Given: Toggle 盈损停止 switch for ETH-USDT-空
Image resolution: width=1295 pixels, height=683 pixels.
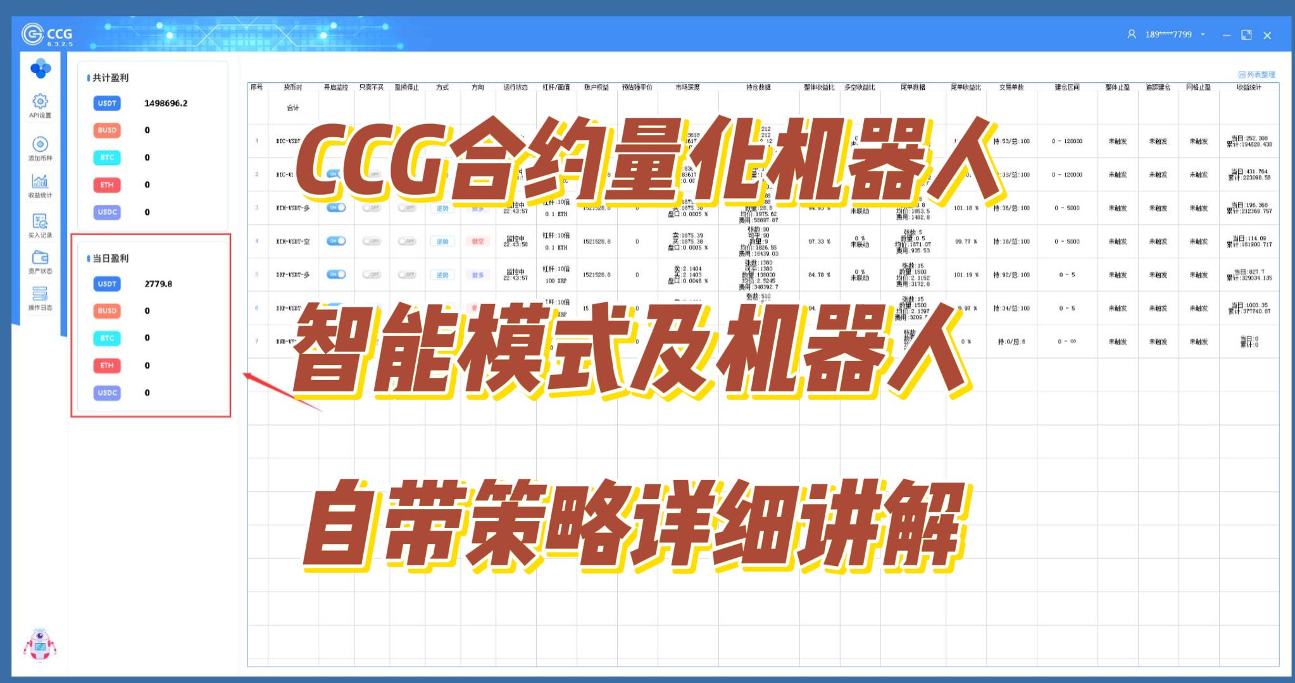Looking at the screenshot, I should tap(407, 241).
